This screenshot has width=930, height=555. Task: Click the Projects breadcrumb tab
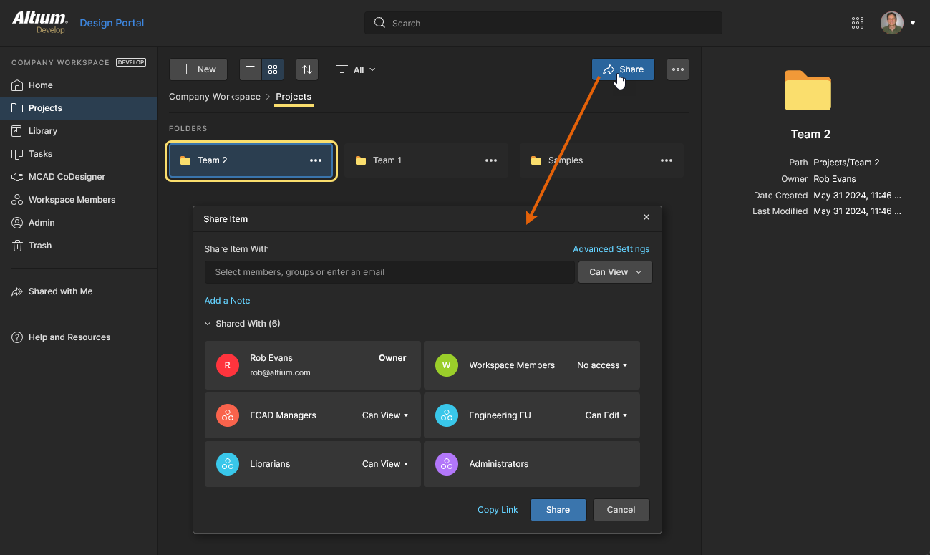tap(294, 97)
